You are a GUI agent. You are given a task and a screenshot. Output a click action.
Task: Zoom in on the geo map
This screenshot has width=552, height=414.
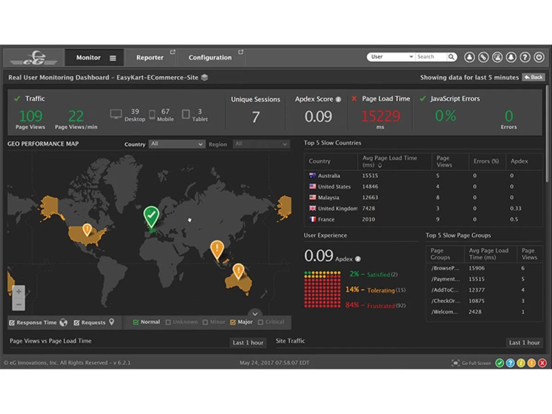[x=18, y=291]
